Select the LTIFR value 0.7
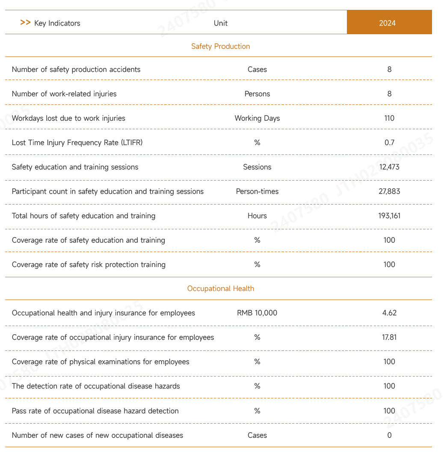Viewport: 444px width, 457px height. 389,142
